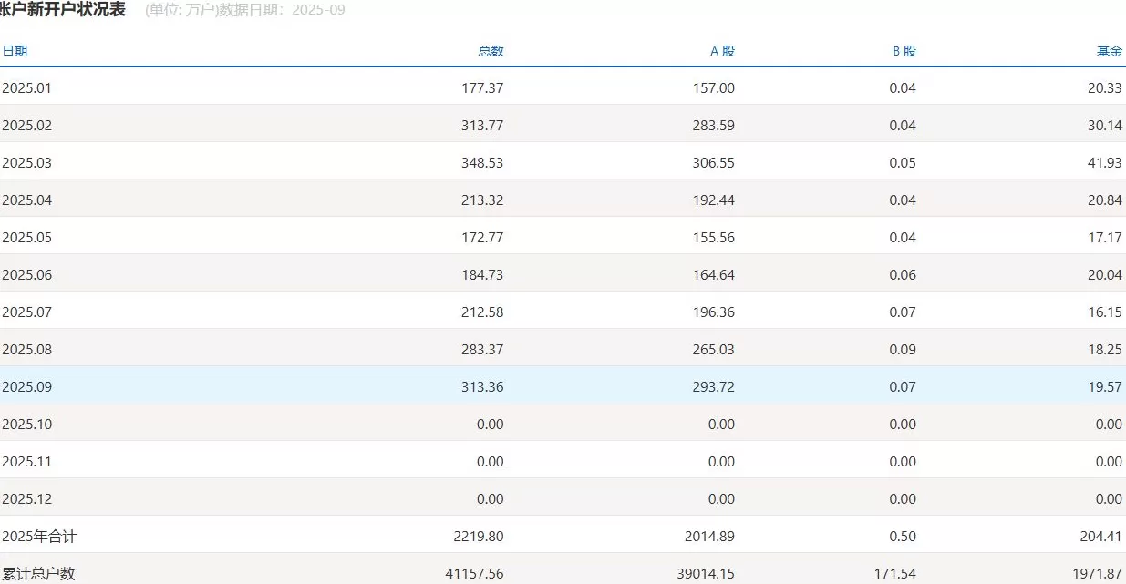Image resolution: width=1126 pixels, height=584 pixels.
Task: Click A-share value 196.36
Action: pyautogui.click(x=713, y=312)
